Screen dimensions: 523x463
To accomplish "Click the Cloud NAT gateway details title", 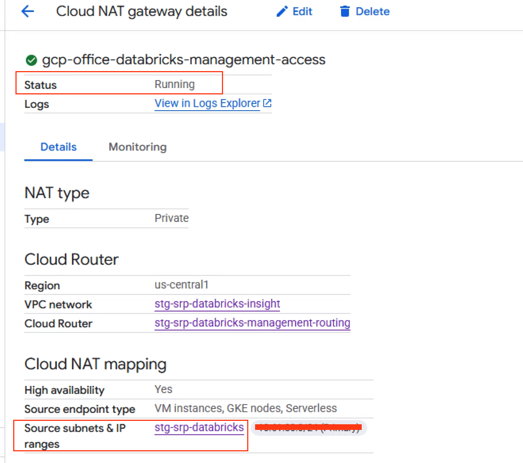I will [x=142, y=11].
